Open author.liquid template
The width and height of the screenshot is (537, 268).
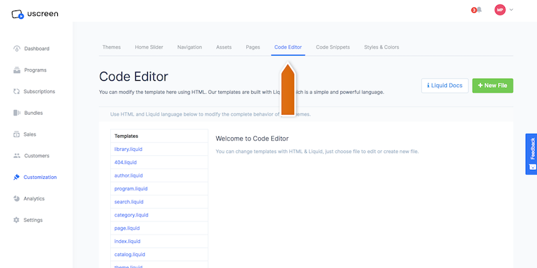click(x=128, y=175)
